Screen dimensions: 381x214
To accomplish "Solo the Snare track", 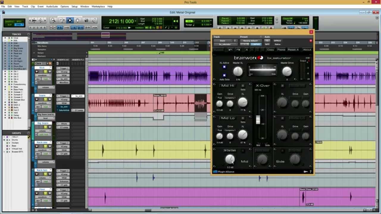I will click(46, 100).
